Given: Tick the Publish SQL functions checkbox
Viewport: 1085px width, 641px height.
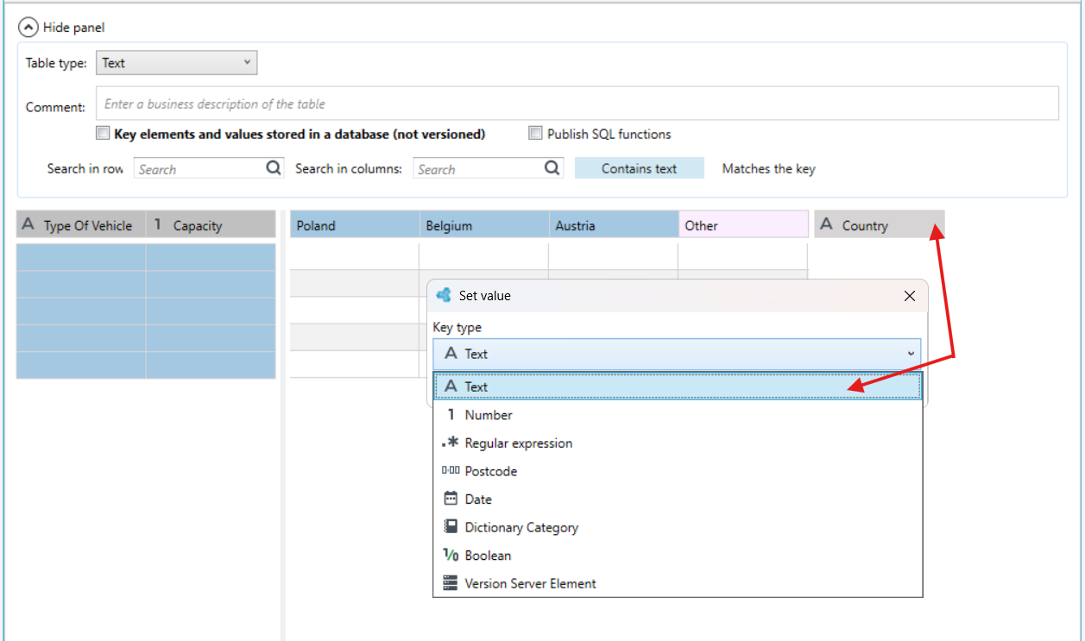Looking at the screenshot, I should pos(536,134).
